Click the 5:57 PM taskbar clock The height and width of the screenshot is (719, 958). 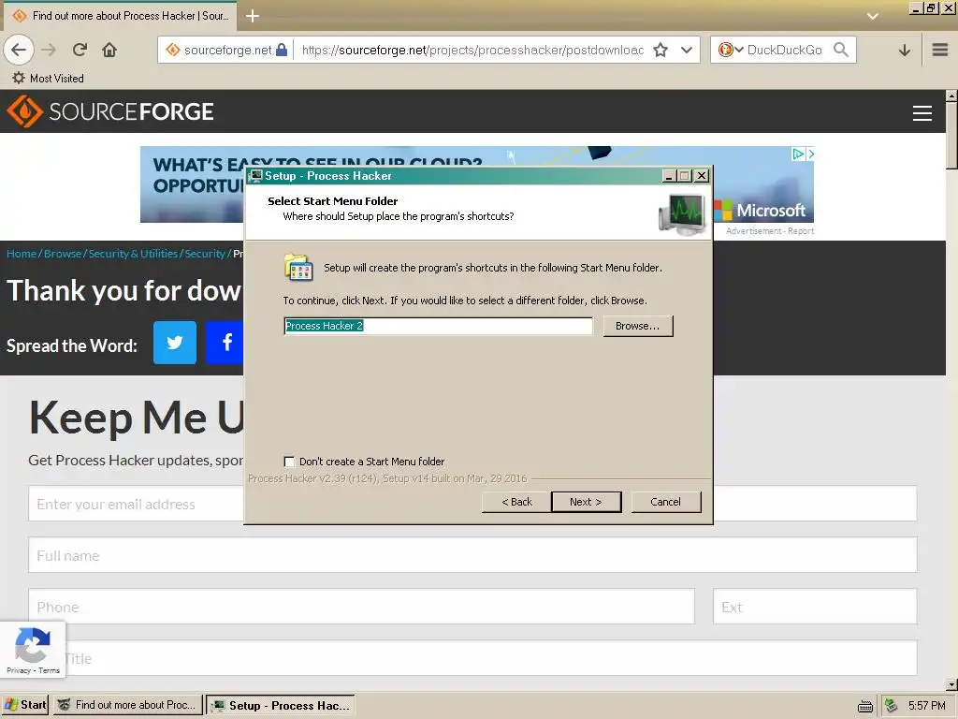point(926,706)
